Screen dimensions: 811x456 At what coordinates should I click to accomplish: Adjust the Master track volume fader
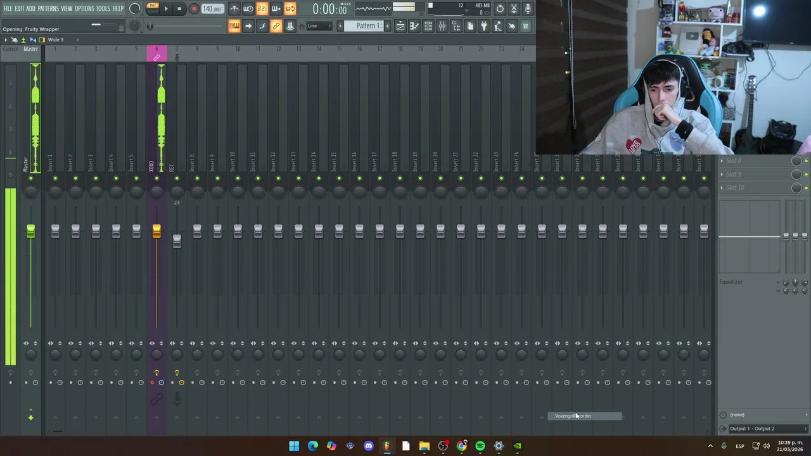[x=30, y=232]
